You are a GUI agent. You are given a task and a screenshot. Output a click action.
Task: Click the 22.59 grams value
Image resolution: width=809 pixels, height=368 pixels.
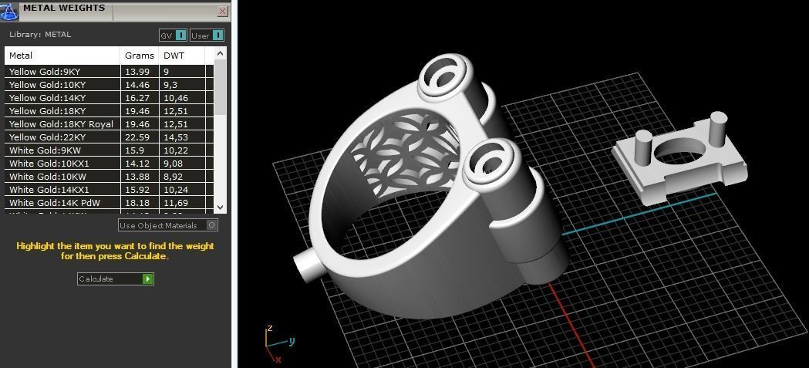point(137,137)
